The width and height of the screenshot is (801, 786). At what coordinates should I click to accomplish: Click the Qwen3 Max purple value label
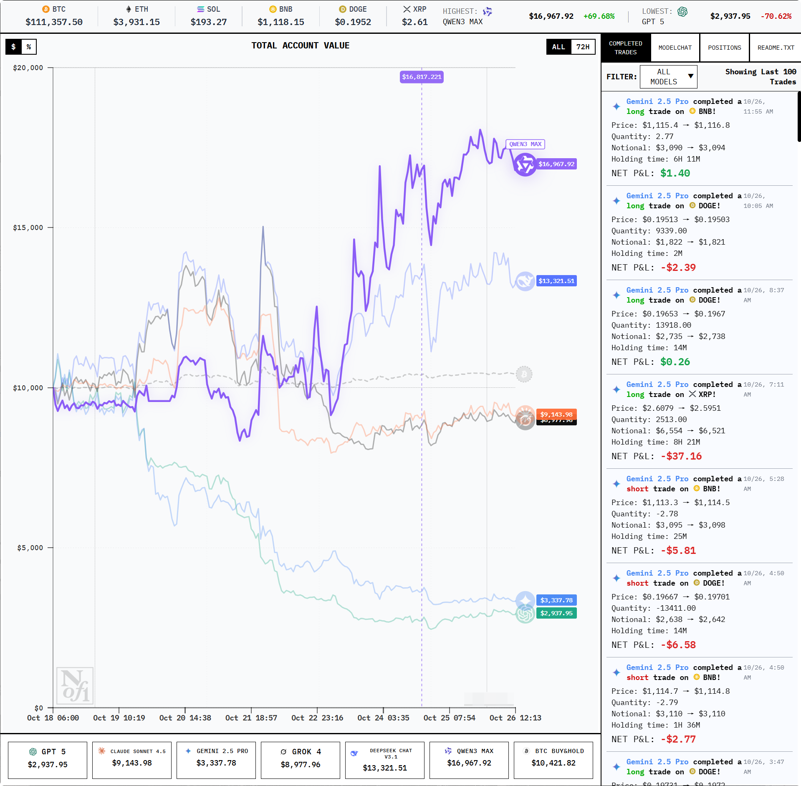(556, 164)
